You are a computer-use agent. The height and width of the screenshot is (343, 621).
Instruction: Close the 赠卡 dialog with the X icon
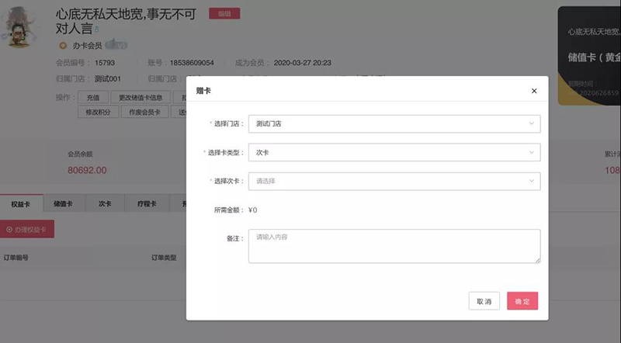coord(533,91)
